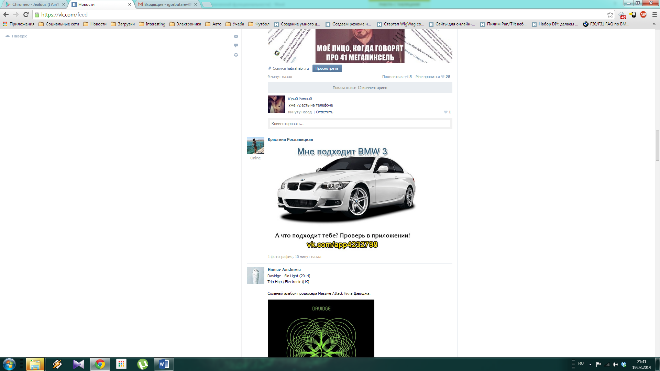Click the volume speaker tray icon
The image size is (660, 371).
pos(615,364)
